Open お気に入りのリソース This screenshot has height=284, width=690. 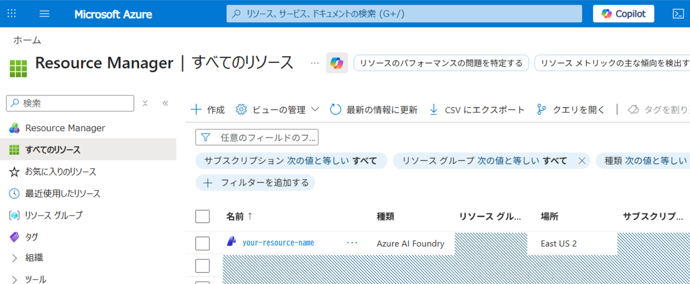pos(60,172)
